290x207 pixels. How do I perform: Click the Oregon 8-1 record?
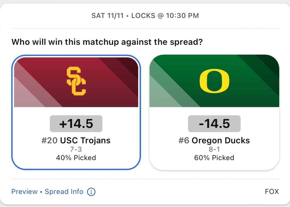click(x=214, y=149)
